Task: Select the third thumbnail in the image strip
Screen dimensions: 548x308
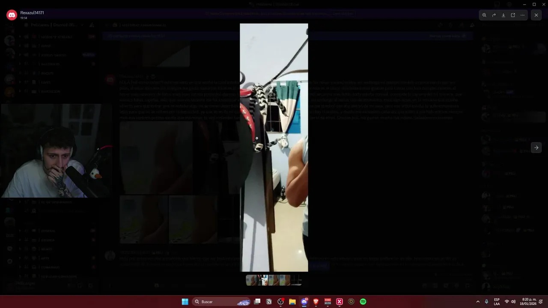Action: coord(274,280)
